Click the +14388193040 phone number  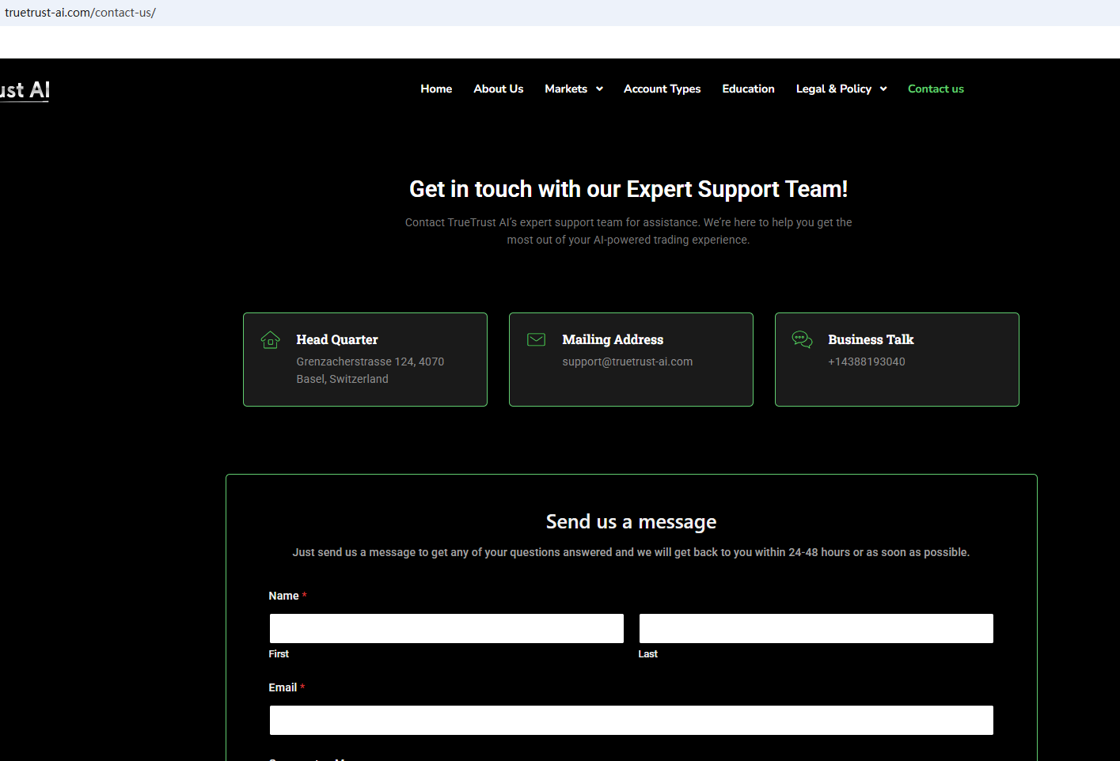[x=866, y=362]
